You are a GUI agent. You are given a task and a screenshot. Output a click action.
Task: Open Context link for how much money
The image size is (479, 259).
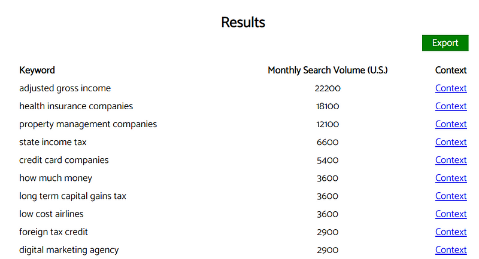[x=451, y=178]
